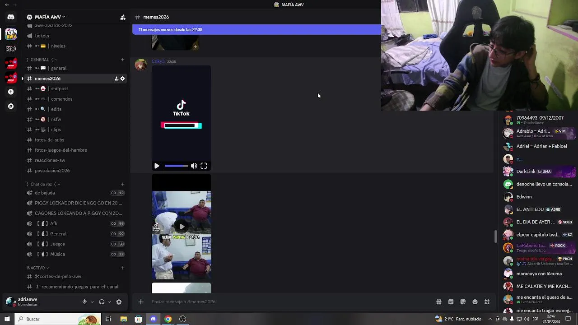The height and width of the screenshot is (325, 578).
Task: Mute microphone in user panel
Action: pos(84,302)
